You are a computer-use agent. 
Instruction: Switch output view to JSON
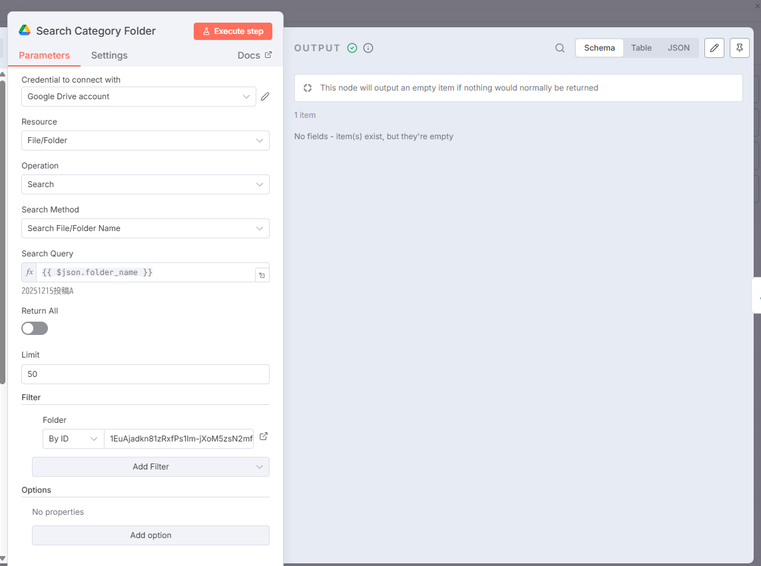coord(678,48)
